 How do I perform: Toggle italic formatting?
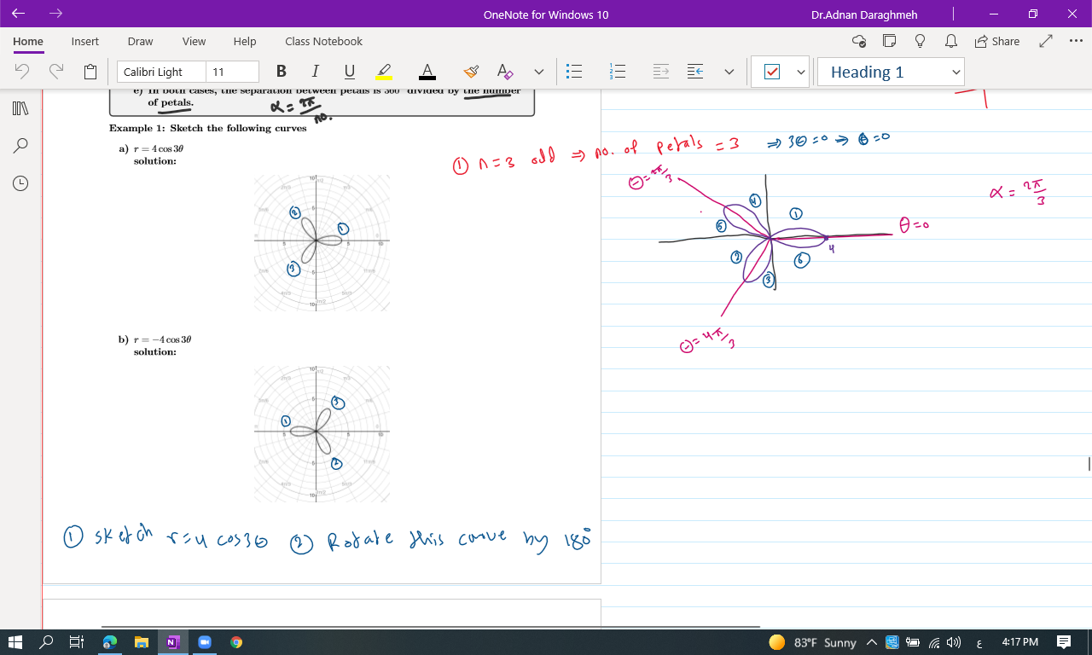[315, 72]
